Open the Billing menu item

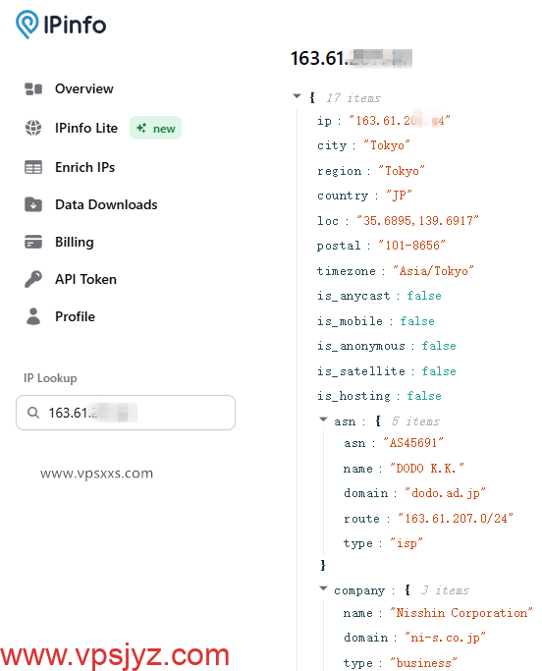(60, 242)
